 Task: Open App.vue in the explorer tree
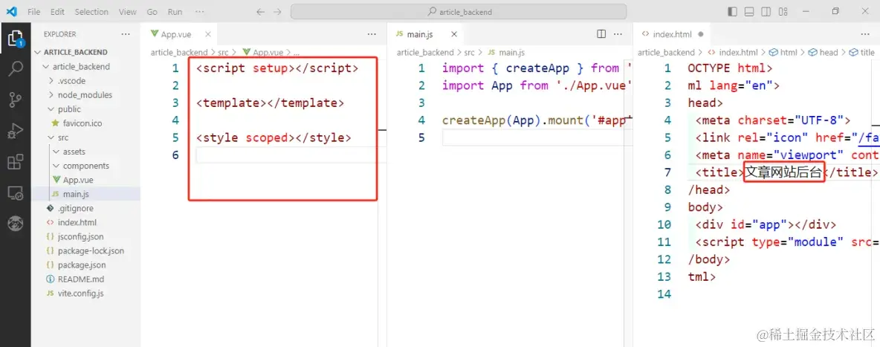click(86, 180)
